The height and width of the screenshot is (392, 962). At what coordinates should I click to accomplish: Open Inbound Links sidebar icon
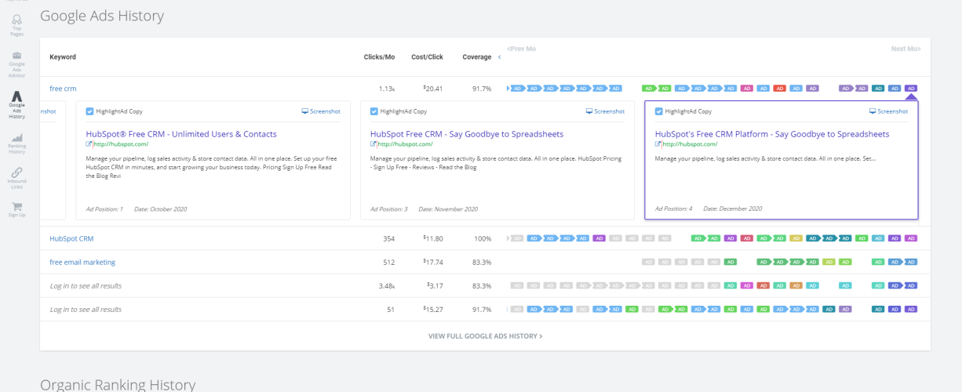tap(16, 179)
